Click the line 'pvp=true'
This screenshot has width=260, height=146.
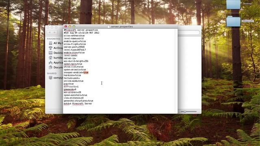coord(69,84)
